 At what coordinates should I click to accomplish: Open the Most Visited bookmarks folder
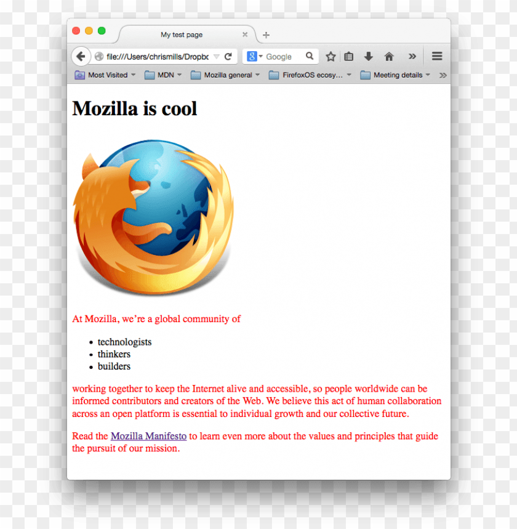[105, 75]
